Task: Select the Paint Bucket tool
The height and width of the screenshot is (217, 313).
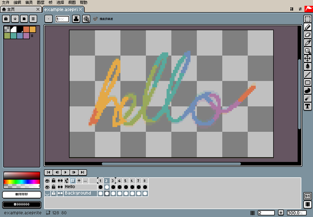Action: (x=308, y=66)
